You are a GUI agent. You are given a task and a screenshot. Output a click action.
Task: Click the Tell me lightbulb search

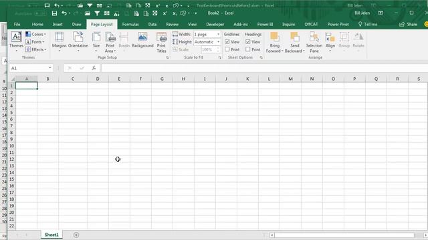click(368, 24)
